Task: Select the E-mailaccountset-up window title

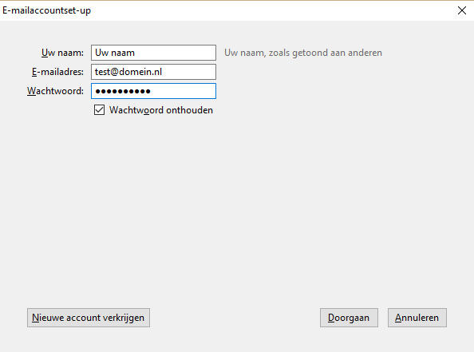Action: coord(46,10)
